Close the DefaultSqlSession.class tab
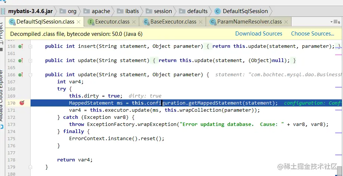Viewport: 343px width, 176px height. (x=79, y=22)
